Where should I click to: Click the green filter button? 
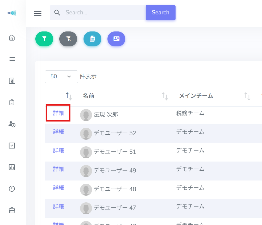pyautogui.click(x=44, y=39)
